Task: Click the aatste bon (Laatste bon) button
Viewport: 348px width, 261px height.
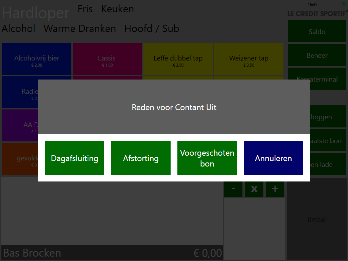Action: point(328,140)
